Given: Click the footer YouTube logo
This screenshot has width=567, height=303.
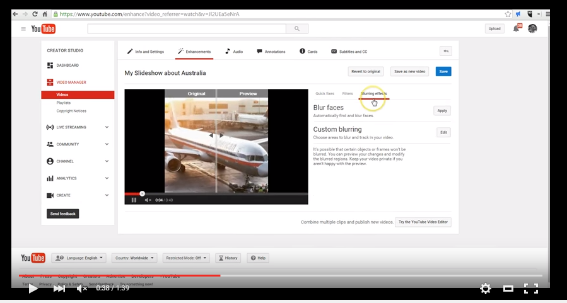Looking at the screenshot, I should 33,258.
